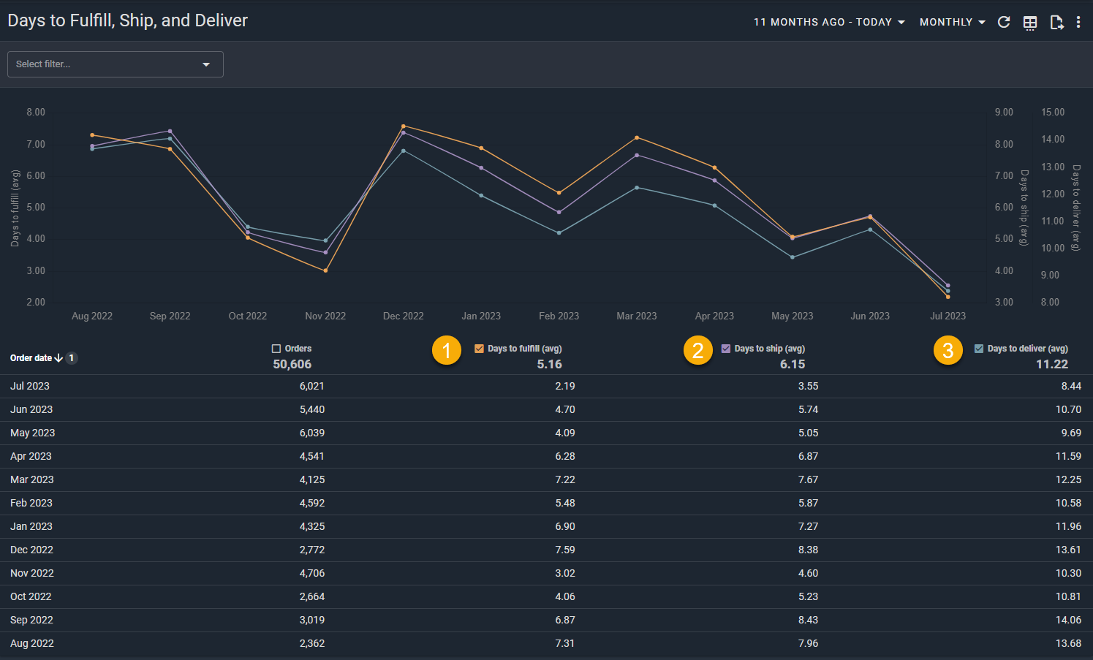Open the three-dot more options menu
Image resolution: width=1093 pixels, height=660 pixels.
1078,22
